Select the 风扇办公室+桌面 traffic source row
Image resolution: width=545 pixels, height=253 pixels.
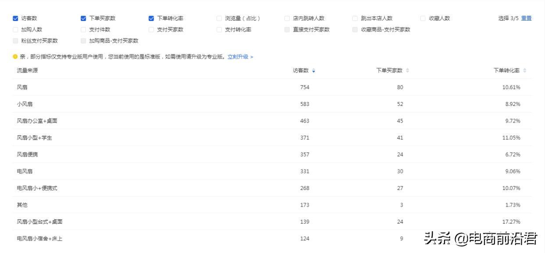point(37,121)
